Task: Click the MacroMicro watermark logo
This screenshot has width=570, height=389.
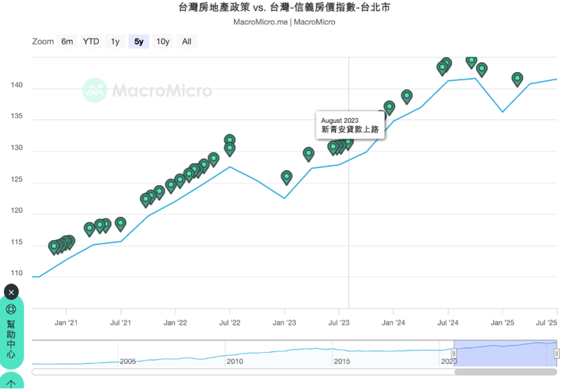Action: point(147,91)
